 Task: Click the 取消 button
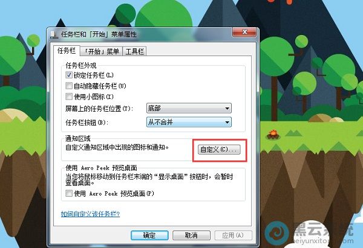191,235
